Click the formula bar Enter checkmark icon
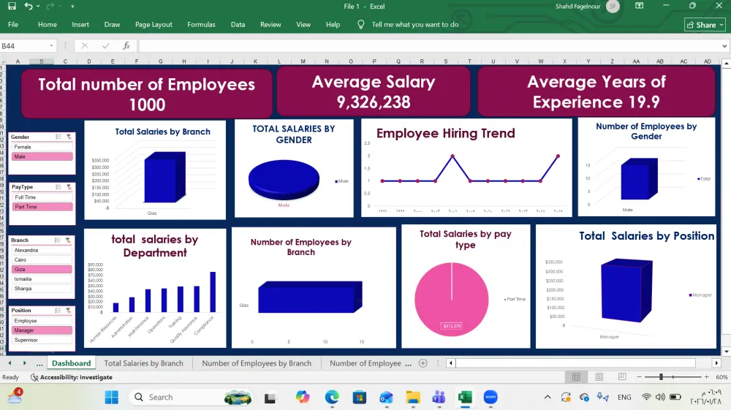Screen dimensions: 731x410 pyautogui.click(x=106, y=45)
